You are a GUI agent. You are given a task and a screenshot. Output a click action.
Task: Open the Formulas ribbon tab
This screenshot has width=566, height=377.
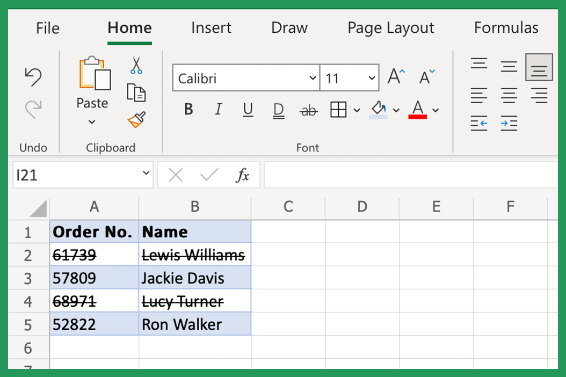coord(505,28)
